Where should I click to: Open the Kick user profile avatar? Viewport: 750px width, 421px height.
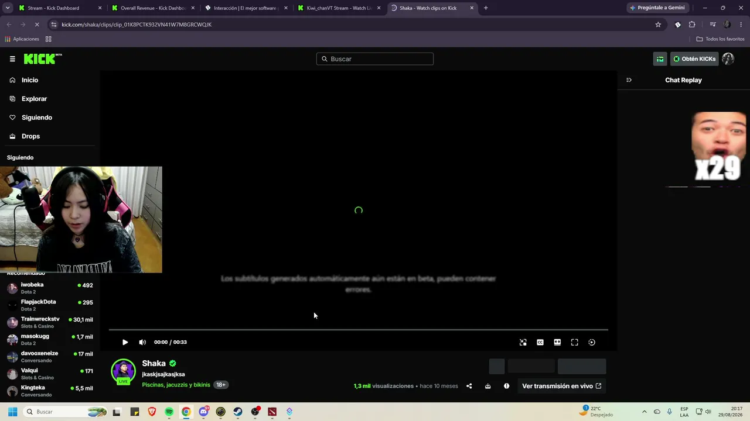click(728, 59)
